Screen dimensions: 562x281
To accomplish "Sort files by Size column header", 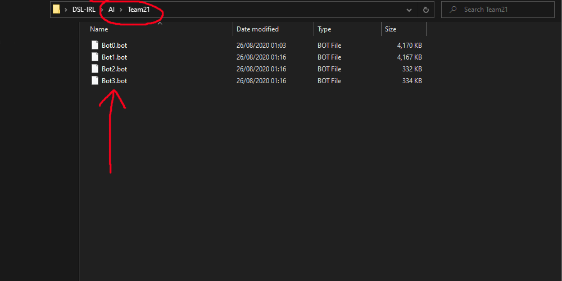I will [391, 29].
